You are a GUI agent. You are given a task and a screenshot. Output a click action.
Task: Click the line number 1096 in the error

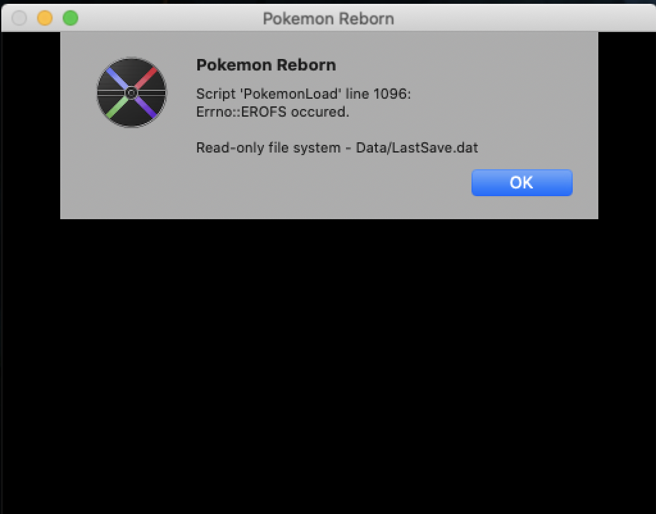[390, 94]
